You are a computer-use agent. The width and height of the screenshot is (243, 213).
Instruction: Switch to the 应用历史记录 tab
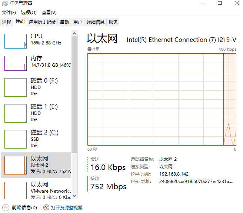point(42,22)
